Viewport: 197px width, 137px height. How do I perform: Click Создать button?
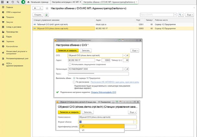pyautogui.click(x=38, y=15)
